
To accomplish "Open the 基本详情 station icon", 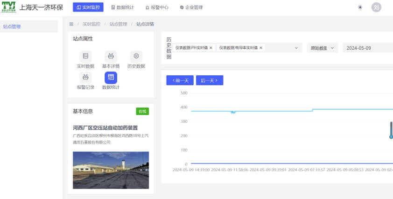I will click(111, 56).
